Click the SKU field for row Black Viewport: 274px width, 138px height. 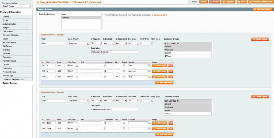tap(91, 123)
